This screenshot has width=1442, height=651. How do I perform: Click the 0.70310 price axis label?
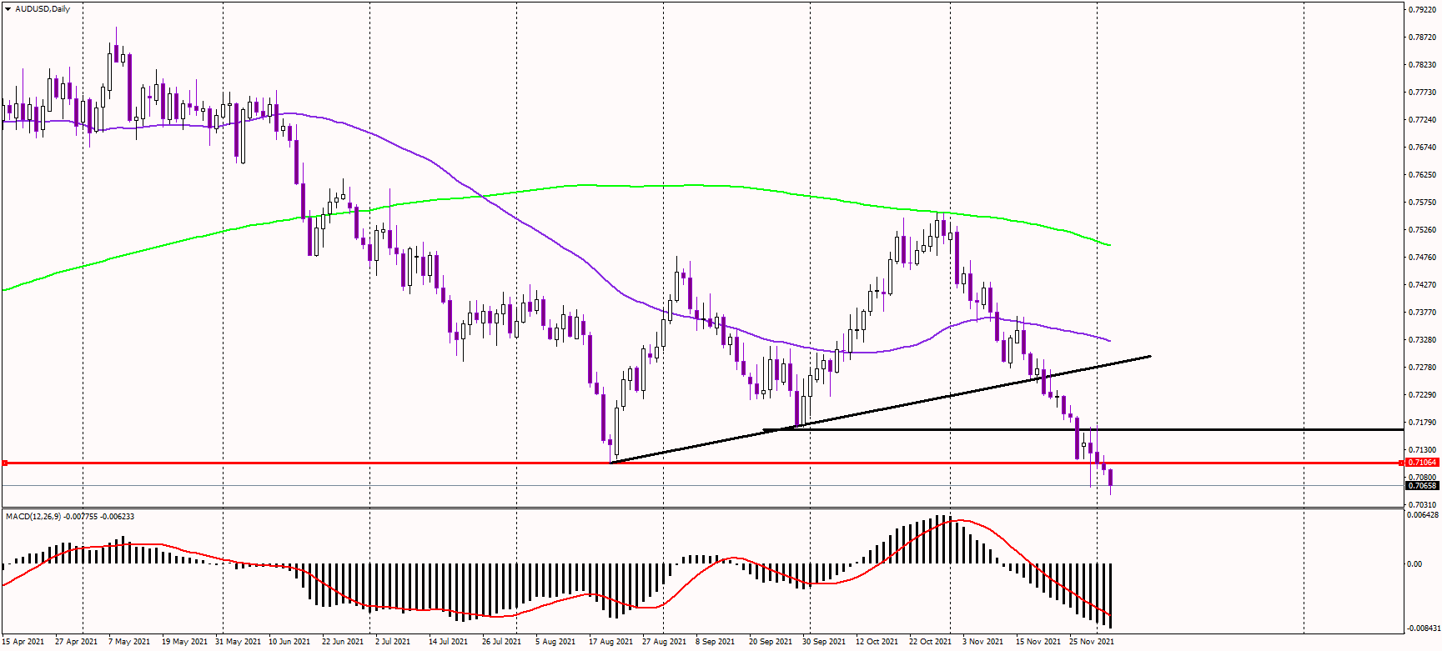pos(1422,505)
